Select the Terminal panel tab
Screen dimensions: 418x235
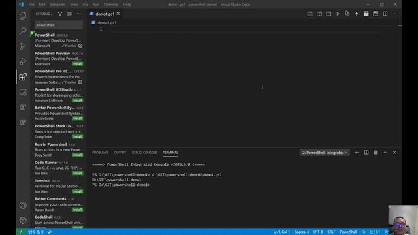(x=170, y=153)
